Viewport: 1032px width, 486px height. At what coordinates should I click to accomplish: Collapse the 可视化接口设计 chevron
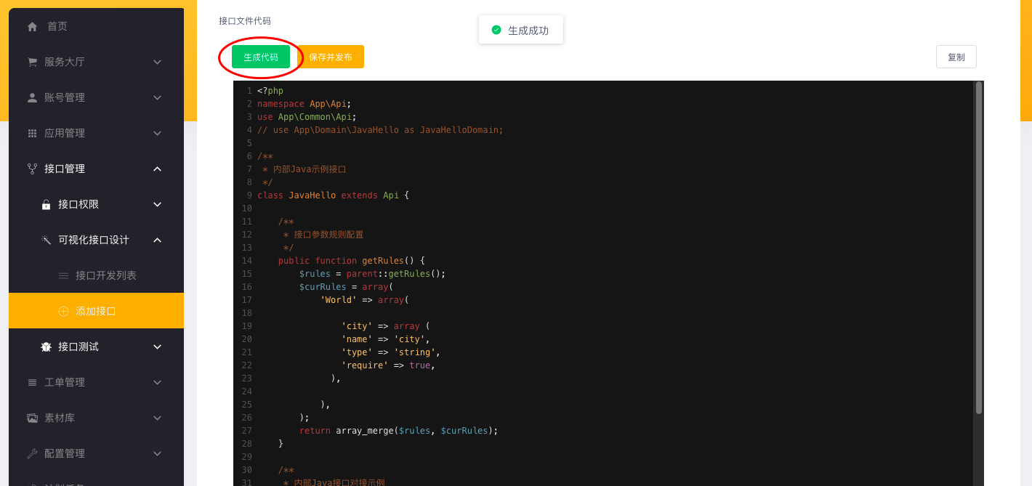157,240
